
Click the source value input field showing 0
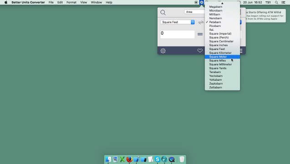tap(178, 35)
